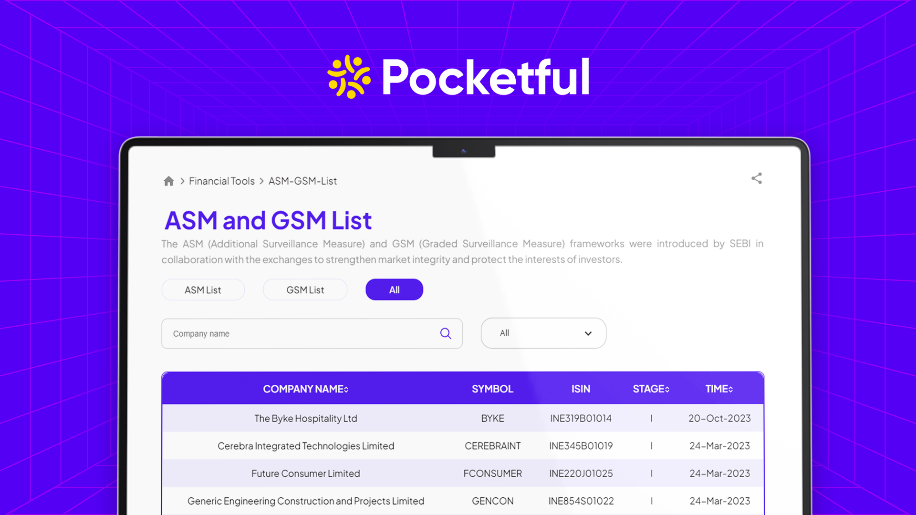Click the ISIN column header
The height and width of the screenshot is (515, 916).
581,389
